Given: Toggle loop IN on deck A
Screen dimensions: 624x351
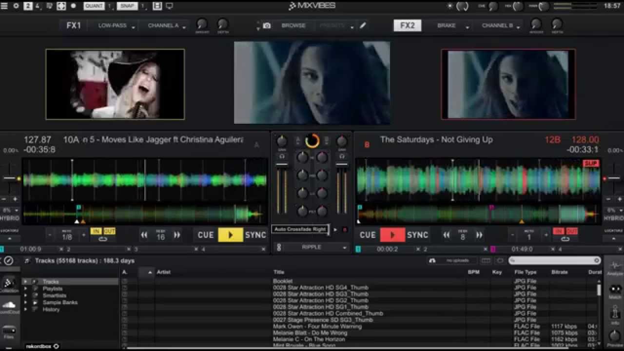Looking at the screenshot, I should pos(96,231).
